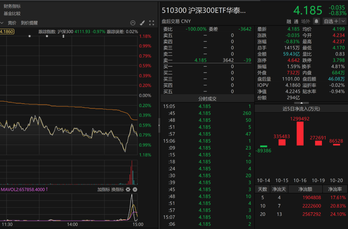The image size is (348, 229).
Task: Click the 近5日净流入(万元) header
Action: pos(301,109)
